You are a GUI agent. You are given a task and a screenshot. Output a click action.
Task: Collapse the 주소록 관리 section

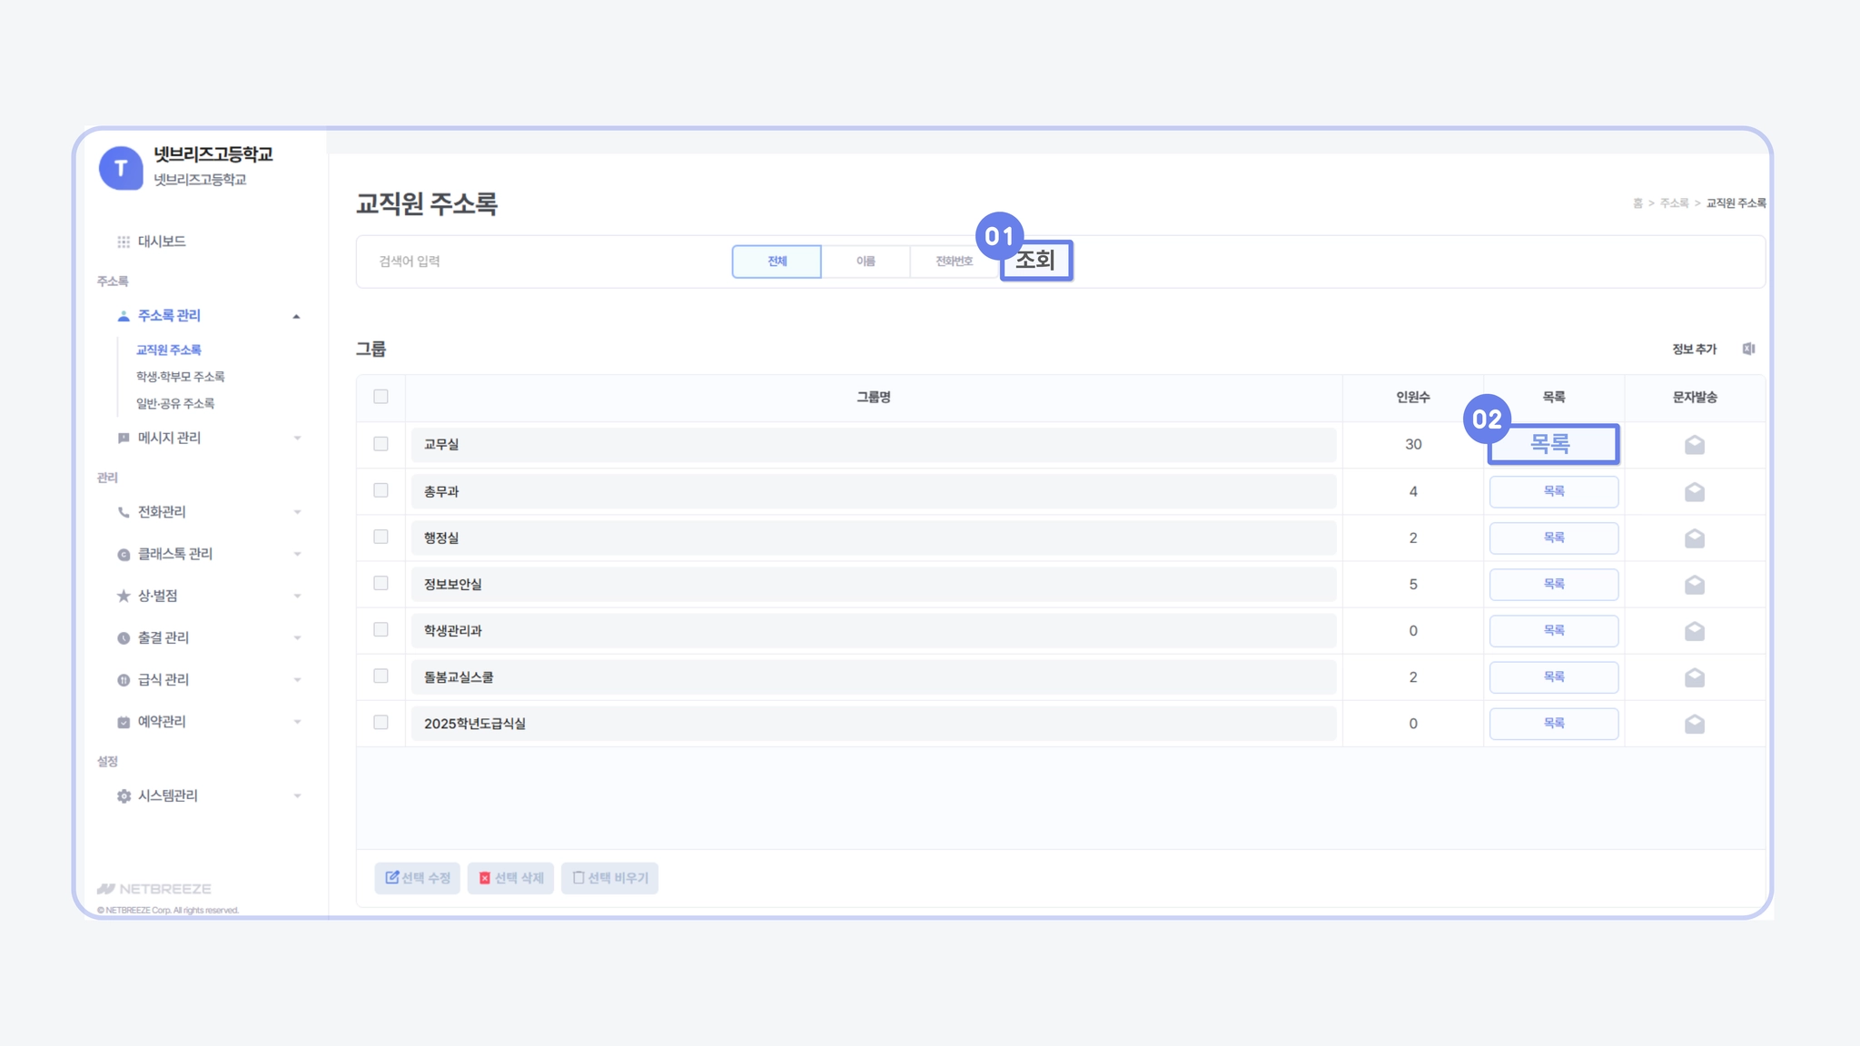[x=296, y=316]
